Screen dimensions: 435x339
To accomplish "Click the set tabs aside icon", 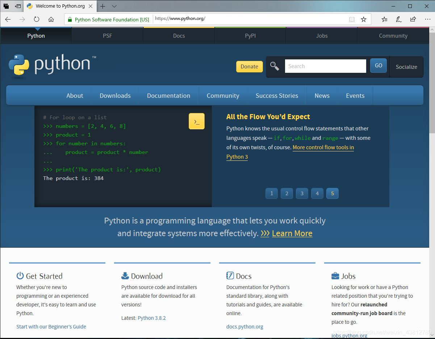I will [17, 6].
